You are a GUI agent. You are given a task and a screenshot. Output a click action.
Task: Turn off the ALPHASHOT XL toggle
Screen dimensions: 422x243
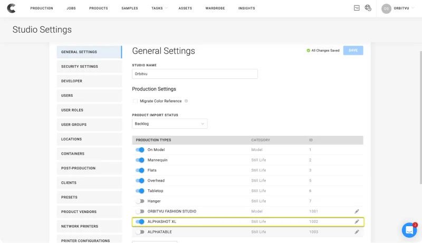pyautogui.click(x=140, y=221)
